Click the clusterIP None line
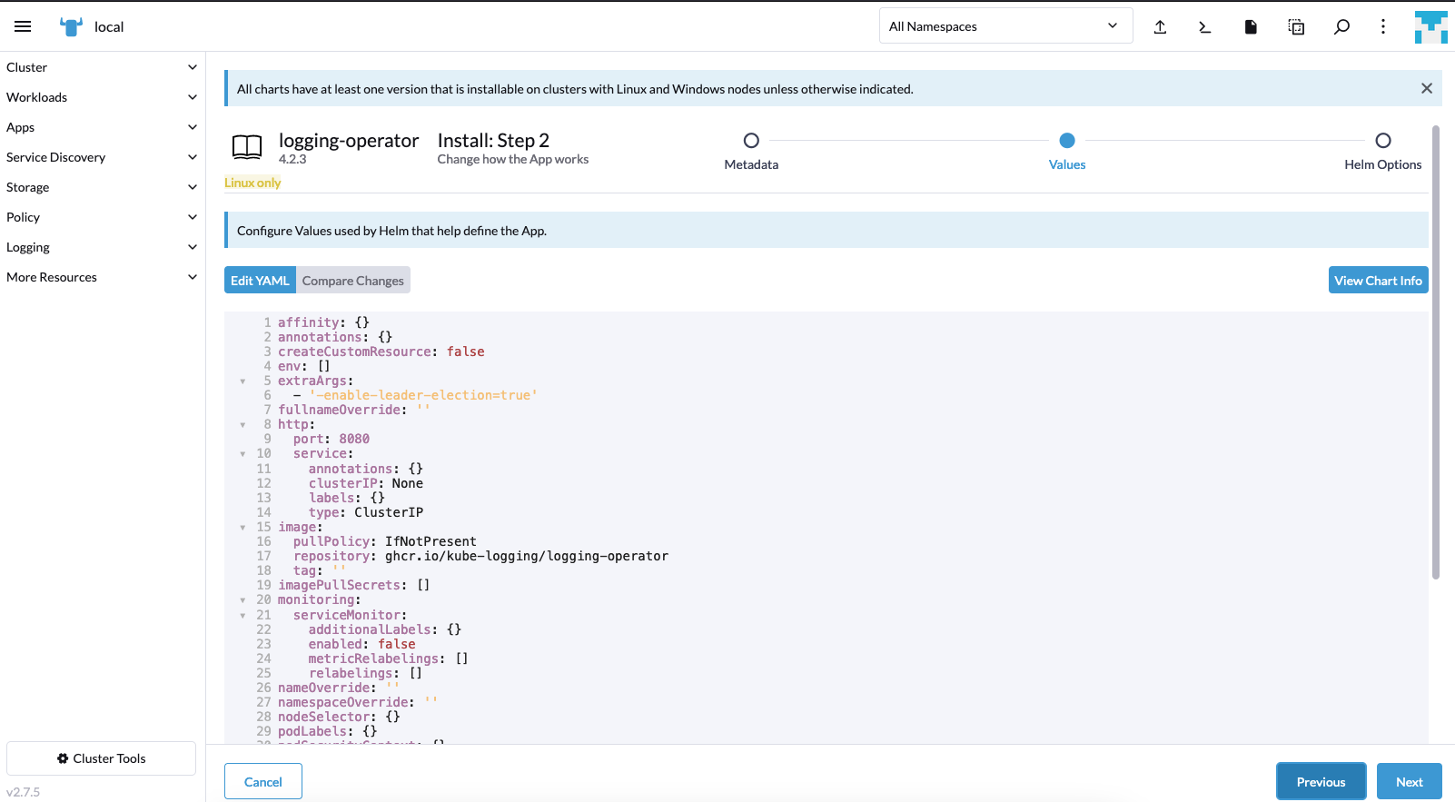Screen dimensions: 1455x802 366,483
